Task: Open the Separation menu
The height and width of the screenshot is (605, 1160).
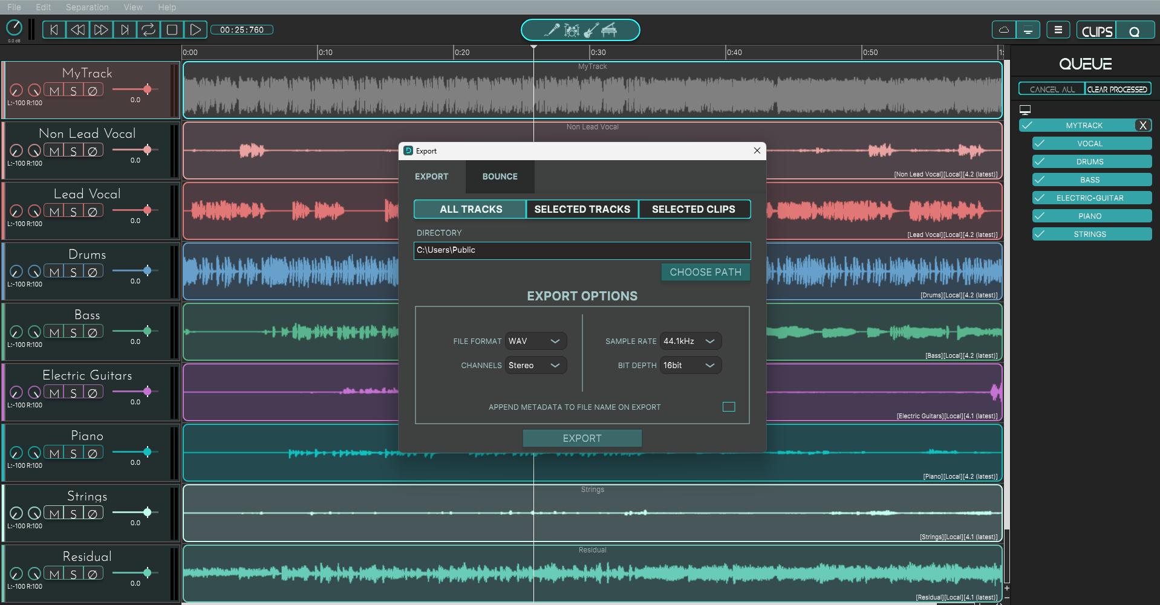Action: pos(87,7)
